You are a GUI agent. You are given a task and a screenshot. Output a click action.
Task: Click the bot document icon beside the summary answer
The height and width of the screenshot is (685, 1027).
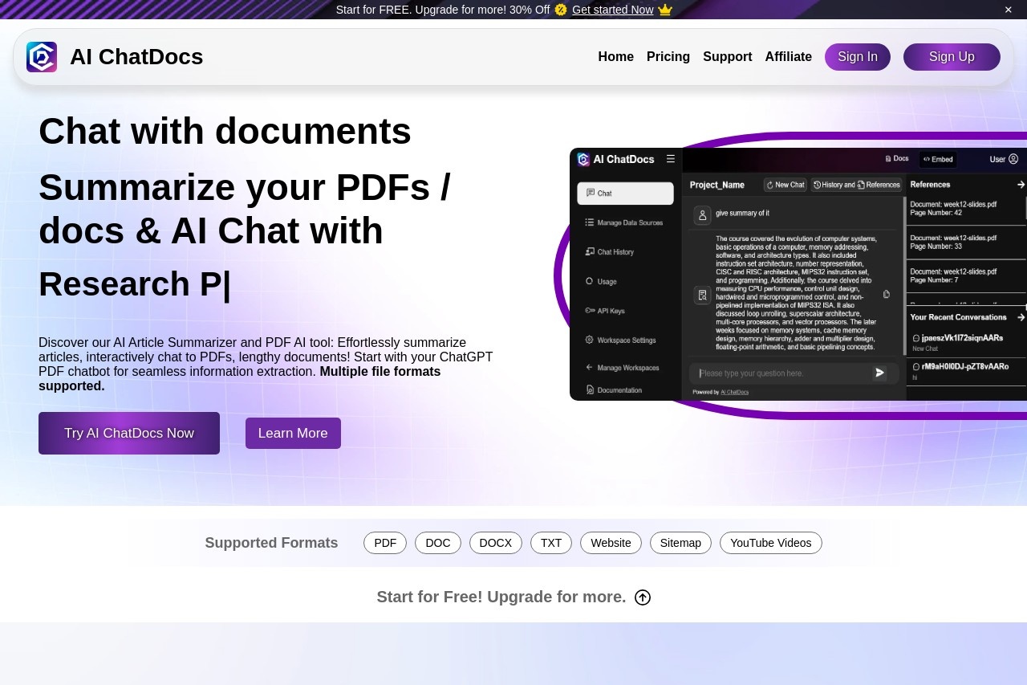[703, 295]
